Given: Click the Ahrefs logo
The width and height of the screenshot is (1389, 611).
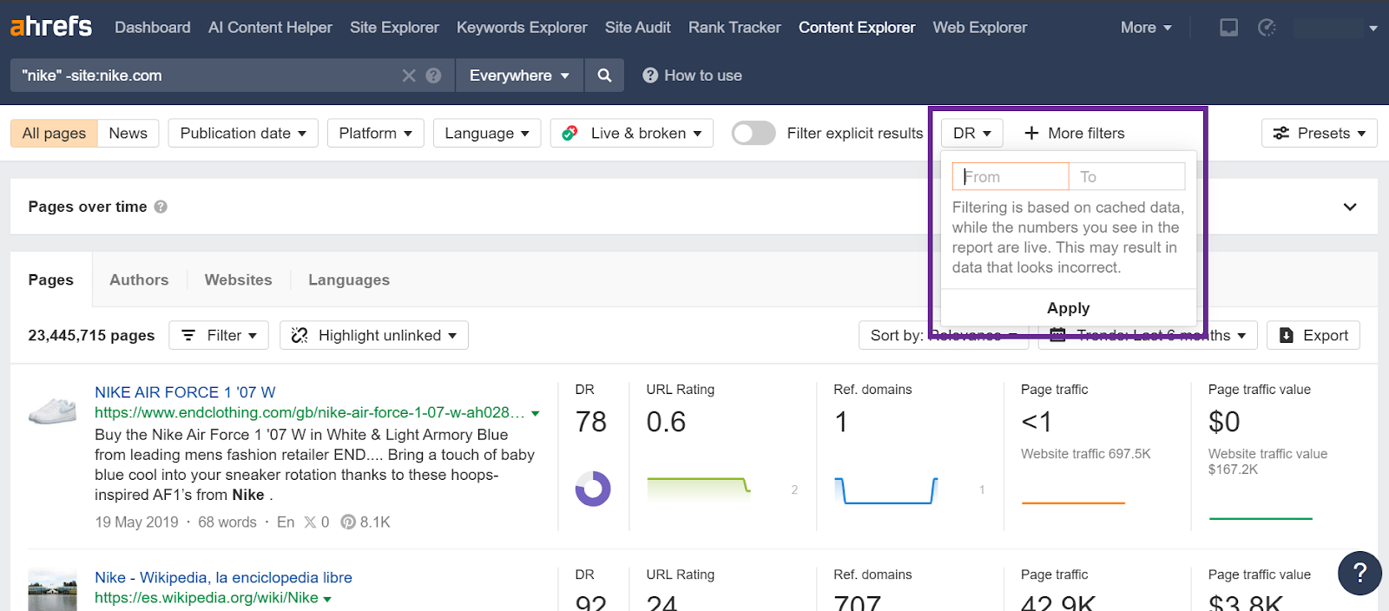Looking at the screenshot, I should [x=51, y=27].
